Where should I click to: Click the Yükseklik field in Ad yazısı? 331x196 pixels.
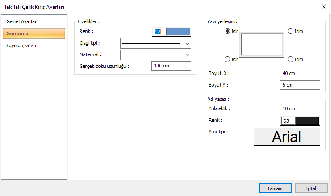[300, 108]
